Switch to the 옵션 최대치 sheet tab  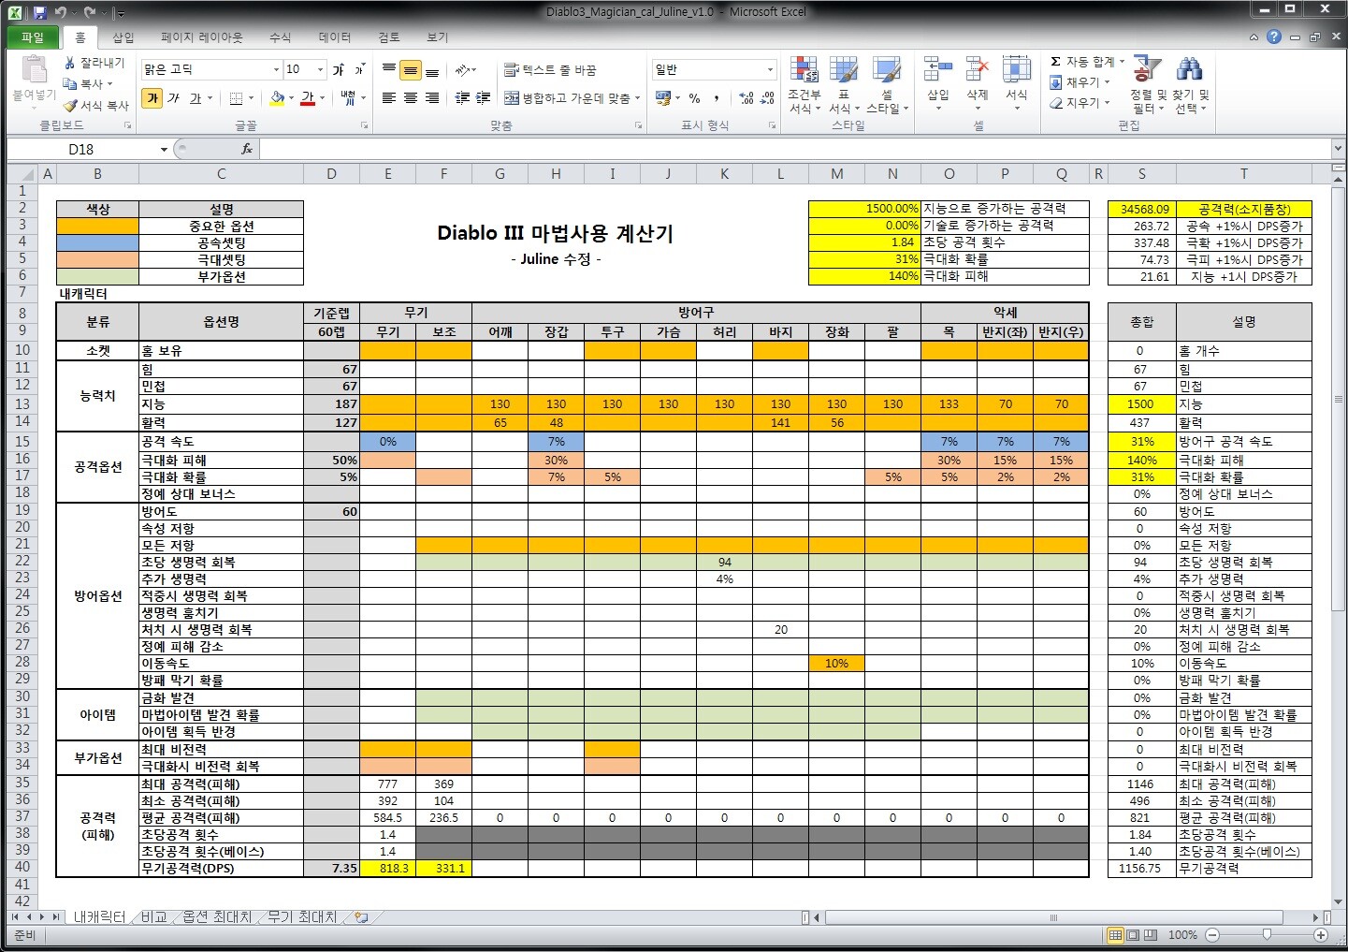click(216, 917)
